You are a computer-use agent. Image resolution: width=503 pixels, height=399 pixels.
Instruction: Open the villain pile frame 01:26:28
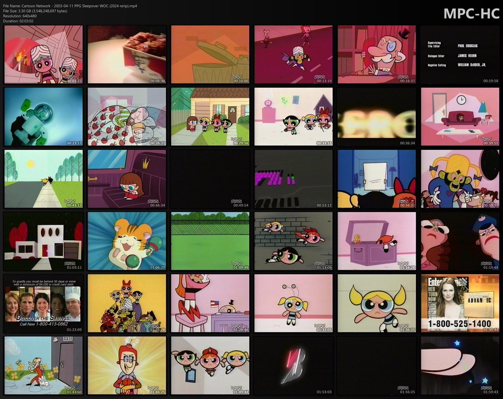coord(127,303)
